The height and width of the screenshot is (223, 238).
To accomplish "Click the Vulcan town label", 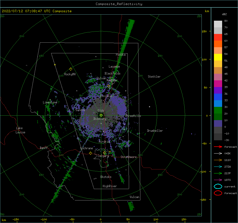I will click(x=135, y=197).
